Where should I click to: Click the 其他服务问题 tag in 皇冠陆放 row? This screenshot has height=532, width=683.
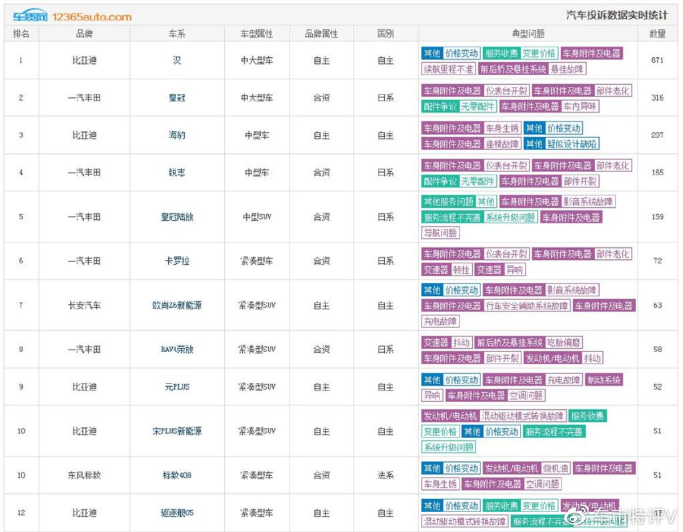click(448, 201)
